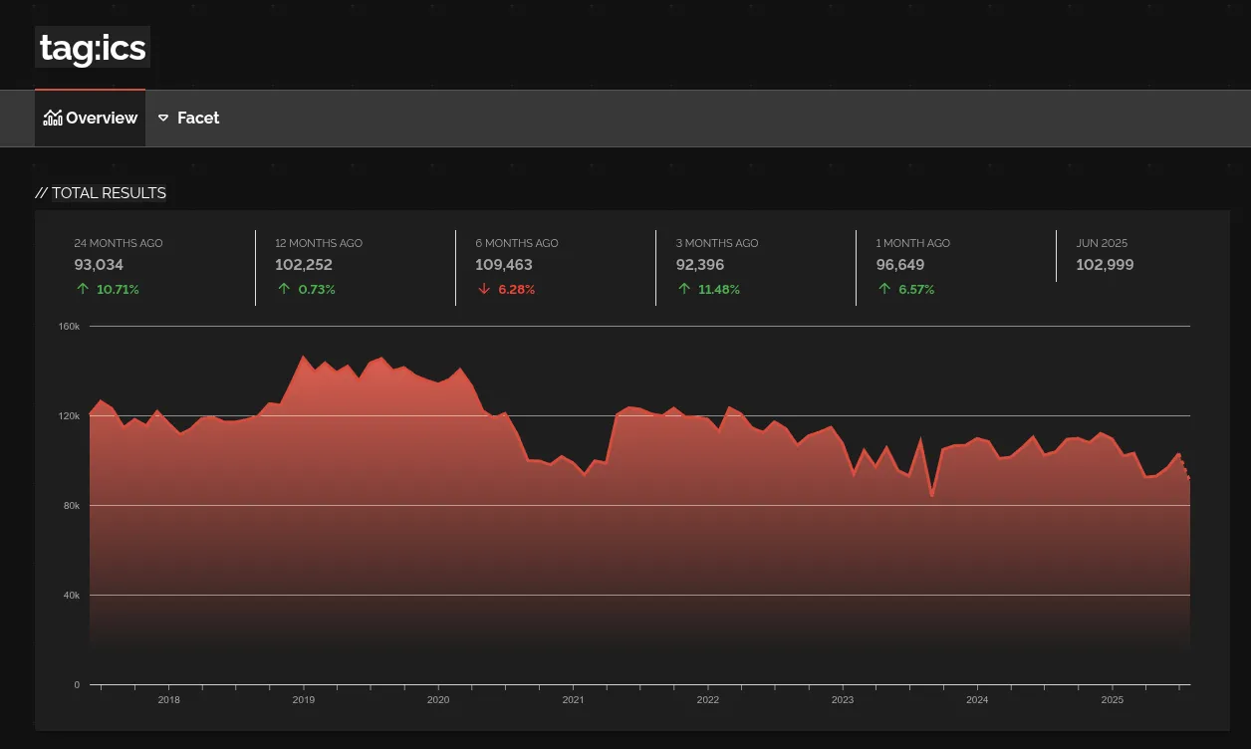Select the 12 Months Ago value 102,252

pos(304,265)
